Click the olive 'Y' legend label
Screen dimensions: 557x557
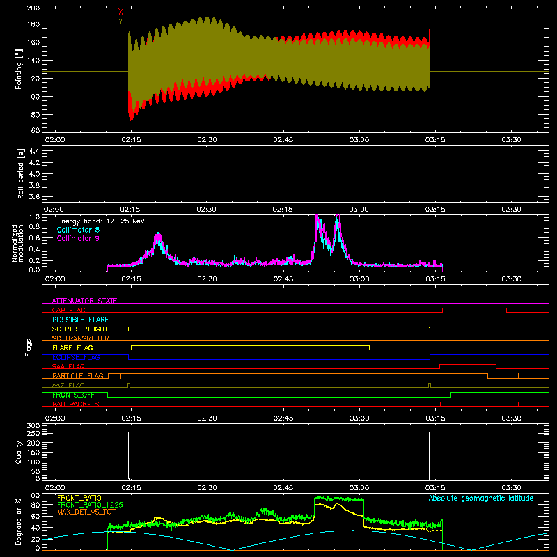pyautogui.click(x=120, y=22)
